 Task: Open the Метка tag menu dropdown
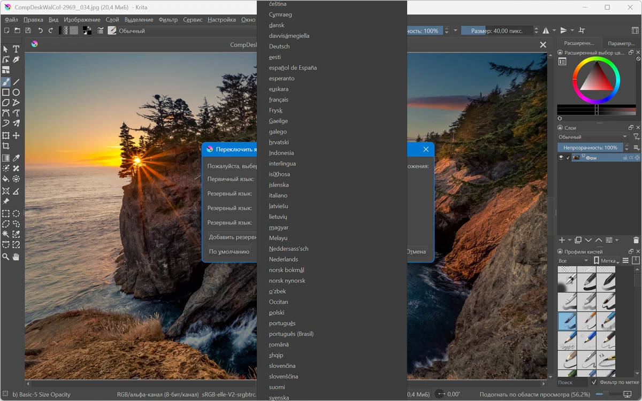[x=606, y=261]
